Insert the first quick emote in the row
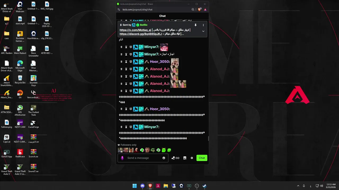The height and width of the screenshot is (190, 339). point(120,150)
